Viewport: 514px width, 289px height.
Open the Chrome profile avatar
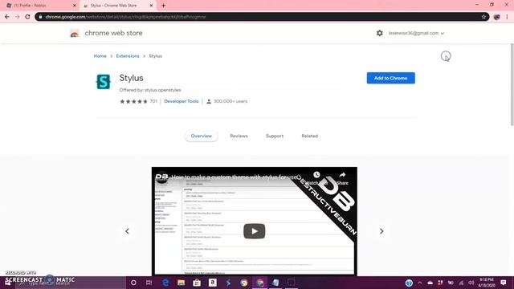(x=496, y=17)
